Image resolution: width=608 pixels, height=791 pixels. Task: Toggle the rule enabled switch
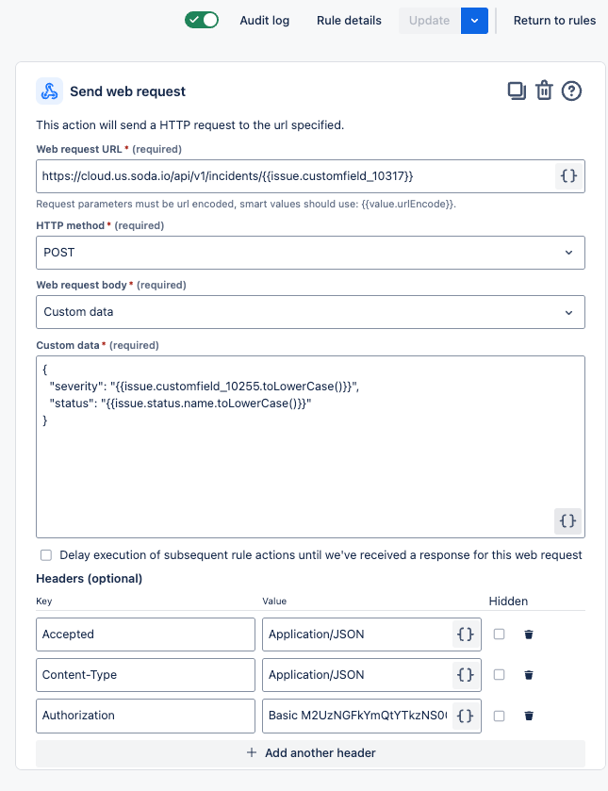coord(202,20)
